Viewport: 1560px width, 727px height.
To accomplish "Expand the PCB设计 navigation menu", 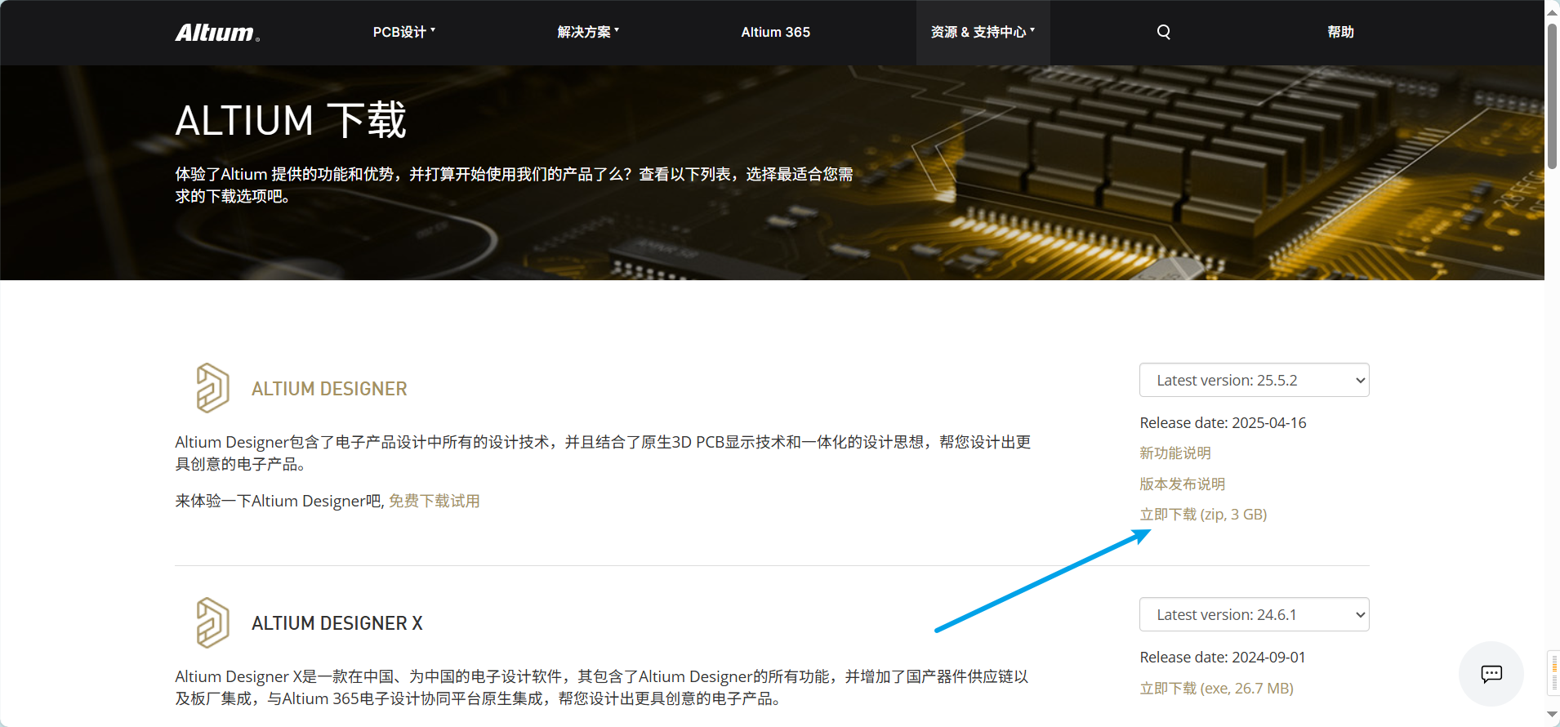I will (404, 32).
